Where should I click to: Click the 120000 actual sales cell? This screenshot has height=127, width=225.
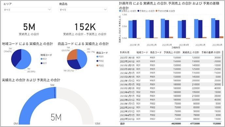[x=196, y=57]
